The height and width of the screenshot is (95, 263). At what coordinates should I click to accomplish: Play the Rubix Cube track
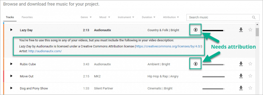point(11,64)
